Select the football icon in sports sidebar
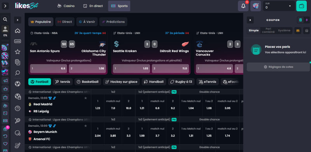 click(x=17, y=84)
